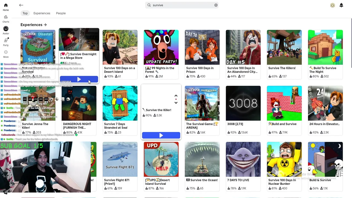Click the search magnifier icon

149,5
